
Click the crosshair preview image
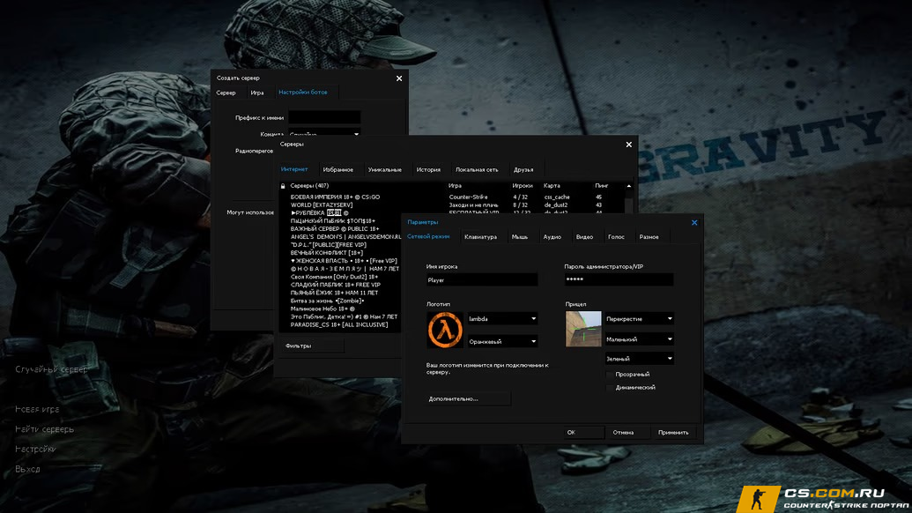tap(583, 329)
